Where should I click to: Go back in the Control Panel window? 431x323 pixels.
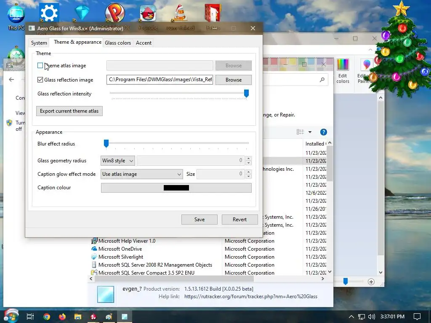pos(11,79)
